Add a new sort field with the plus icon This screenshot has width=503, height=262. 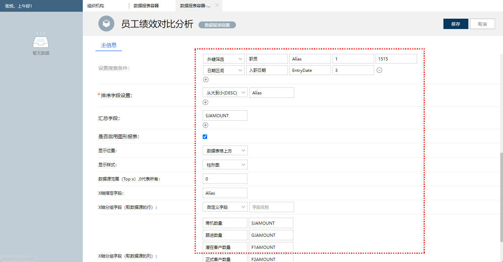click(205, 102)
